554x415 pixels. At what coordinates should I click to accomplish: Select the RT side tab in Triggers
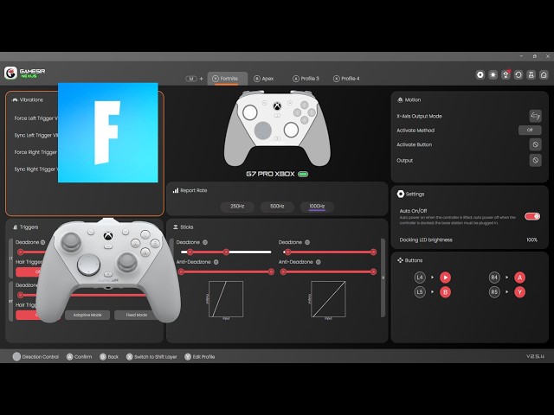click(10, 302)
